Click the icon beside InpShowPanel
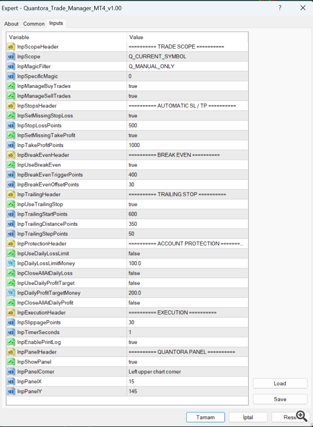313x427 pixels. tap(11, 362)
